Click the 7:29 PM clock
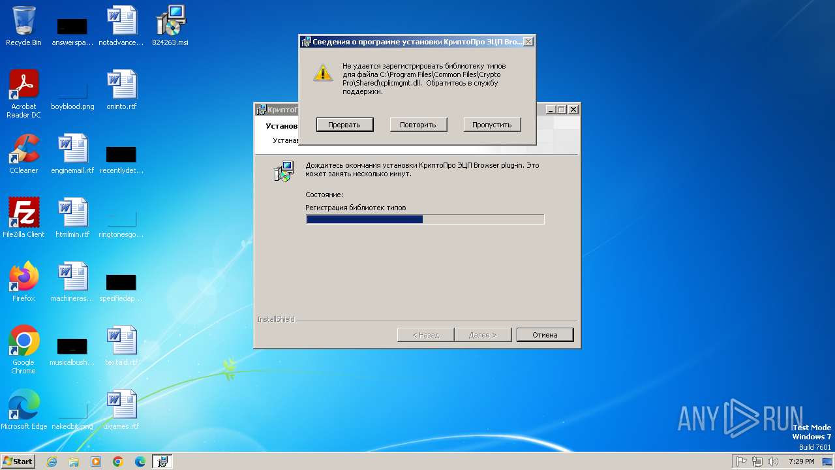The width and height of the screenshot is (835, 470). pyautogui.click(x=802, y=462)
